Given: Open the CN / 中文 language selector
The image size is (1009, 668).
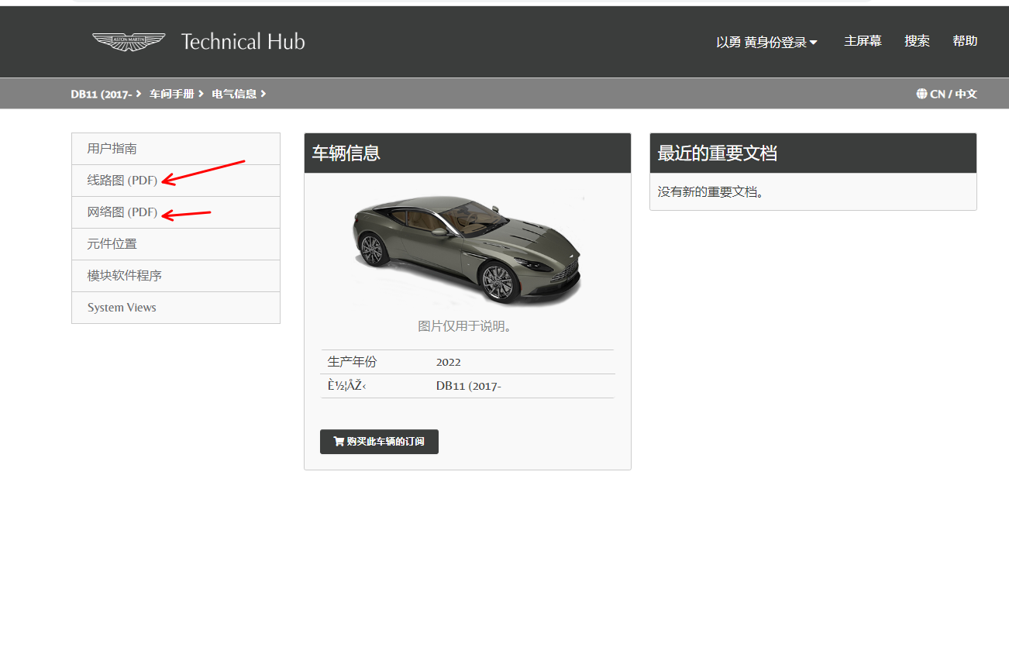Looking at the screenshot, I should [952, 94].
